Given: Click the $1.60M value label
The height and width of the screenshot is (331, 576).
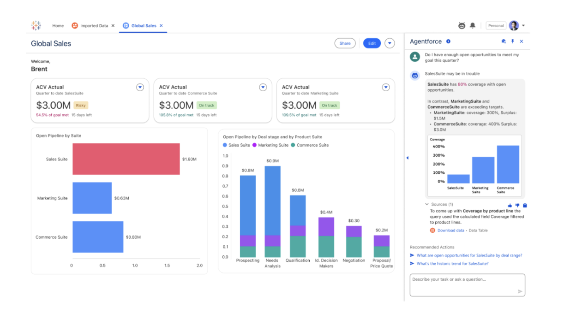Looking at the screenshot, I should click(189, 159).
